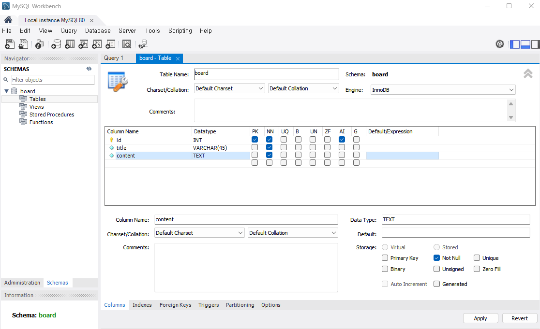Open the Database menu
This screenshot has height=329, width=540.
click(98, 30)
